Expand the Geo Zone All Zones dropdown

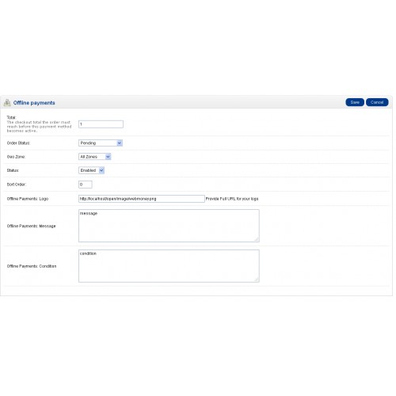coord(95,157)
